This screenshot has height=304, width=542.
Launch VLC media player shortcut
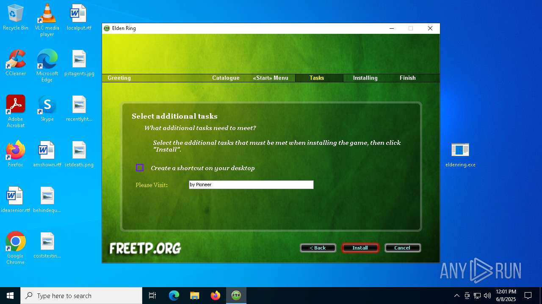pos(47,20)
